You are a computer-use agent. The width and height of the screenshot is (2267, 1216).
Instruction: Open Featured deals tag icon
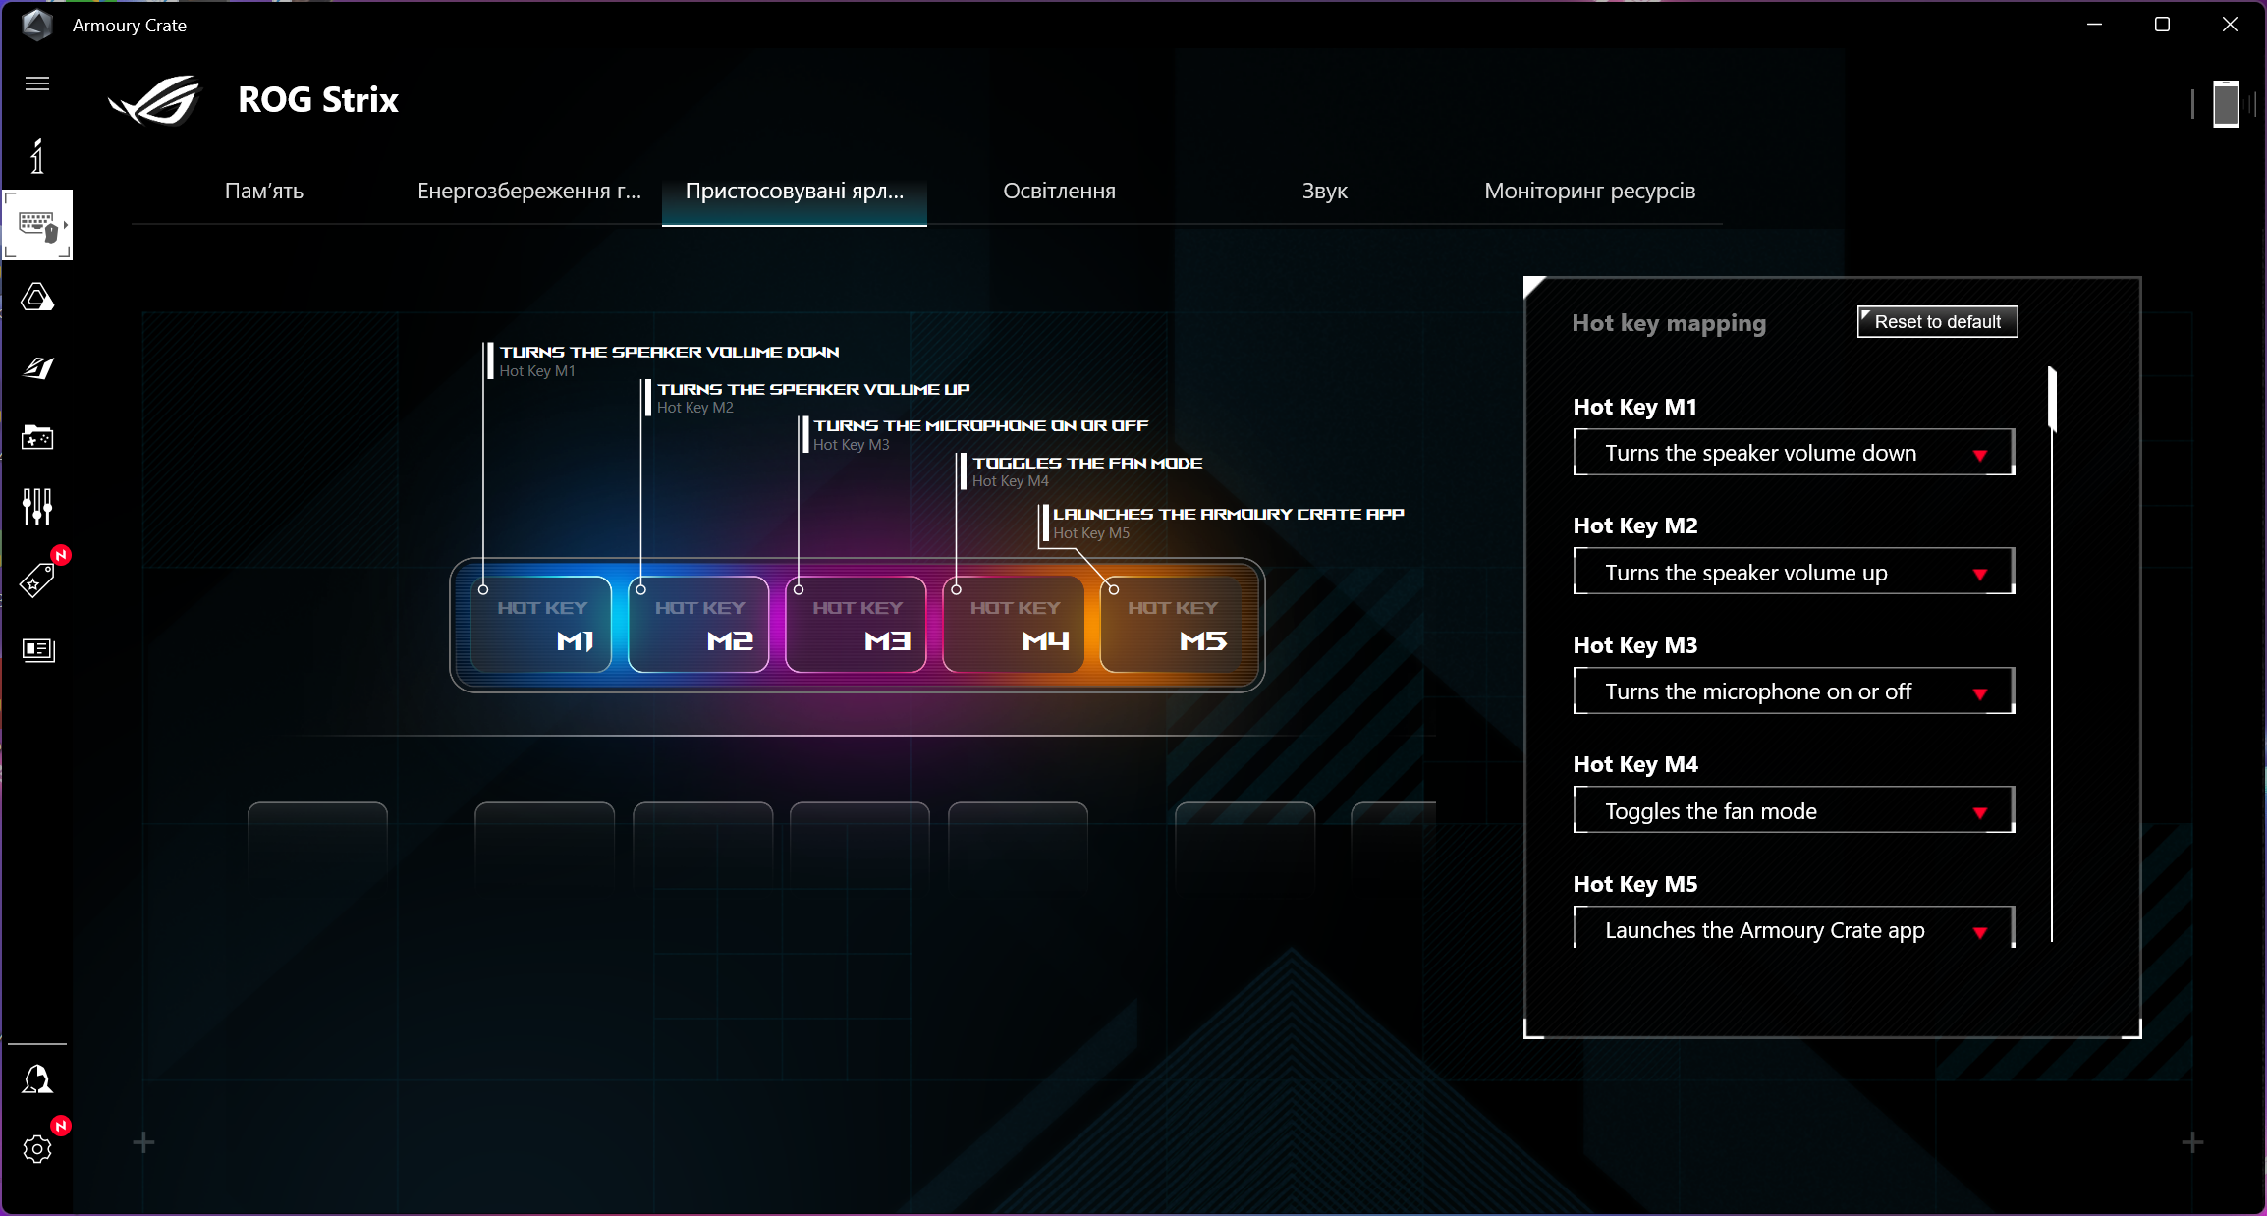[37, 580]
